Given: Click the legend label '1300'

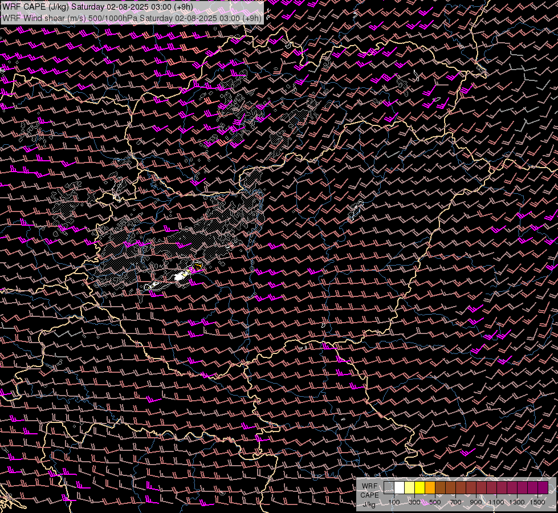Looking at the screenshot, I should [x=517, y=502].
